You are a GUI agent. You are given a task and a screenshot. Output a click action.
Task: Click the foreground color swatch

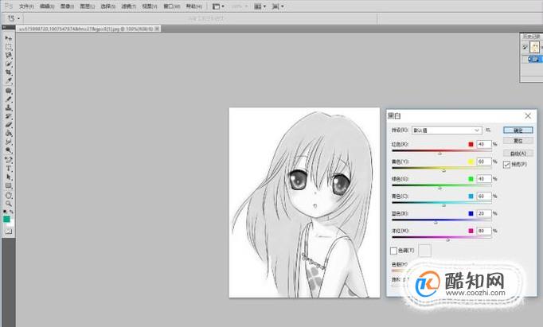[6, 219]
